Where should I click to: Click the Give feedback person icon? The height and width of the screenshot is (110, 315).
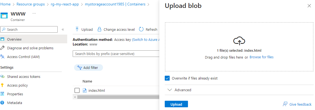285,104
